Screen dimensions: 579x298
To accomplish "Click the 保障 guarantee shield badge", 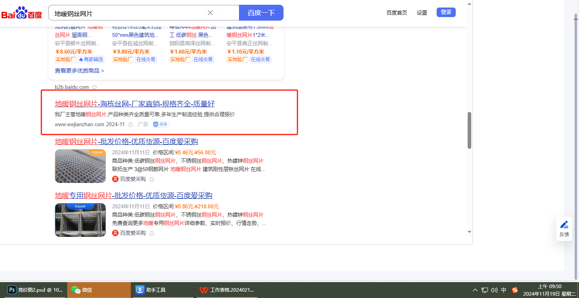I will click(161, 125).
